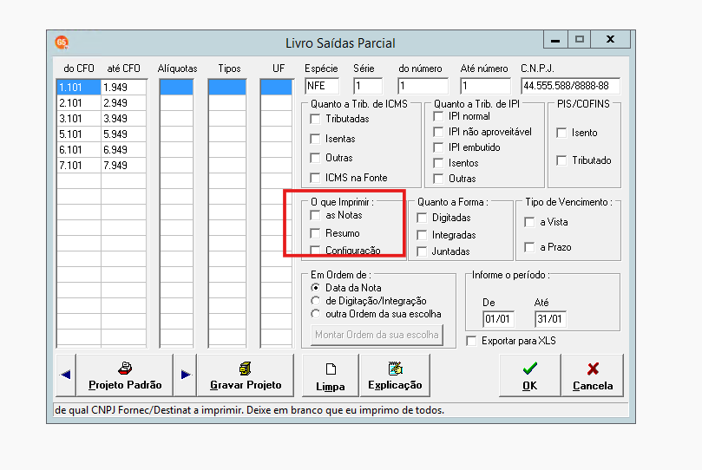Image resolution: width=702 pixels, height=470 pixels.
Task: Enable the a Prazo checkbox
Action: point(529,247)
